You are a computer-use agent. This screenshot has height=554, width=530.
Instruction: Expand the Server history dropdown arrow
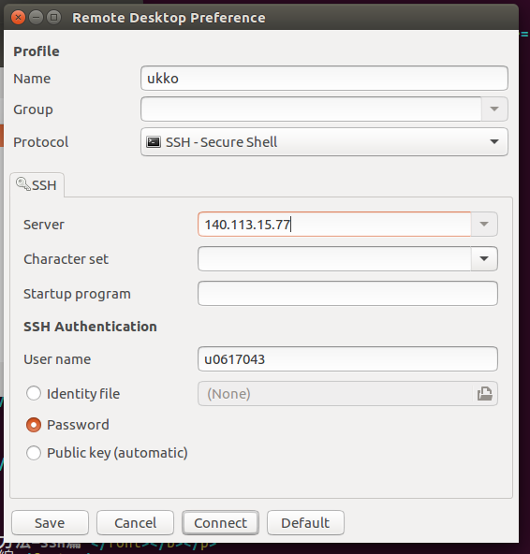pos(484,225)
